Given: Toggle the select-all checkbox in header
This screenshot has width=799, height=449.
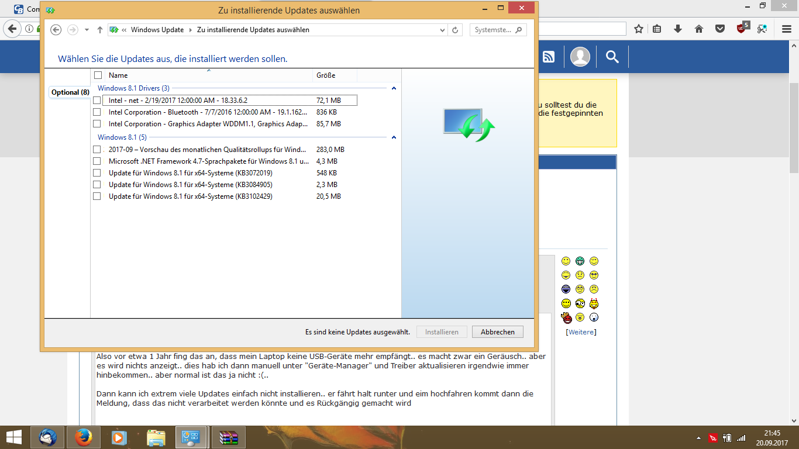Looking at the screenshot, I should [98, 75].
